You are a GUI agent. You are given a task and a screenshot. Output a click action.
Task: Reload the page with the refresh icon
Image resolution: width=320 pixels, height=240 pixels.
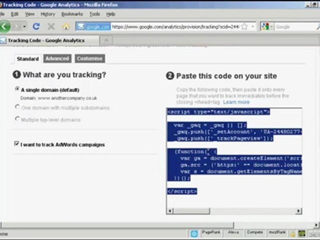(x=36, y=26)
